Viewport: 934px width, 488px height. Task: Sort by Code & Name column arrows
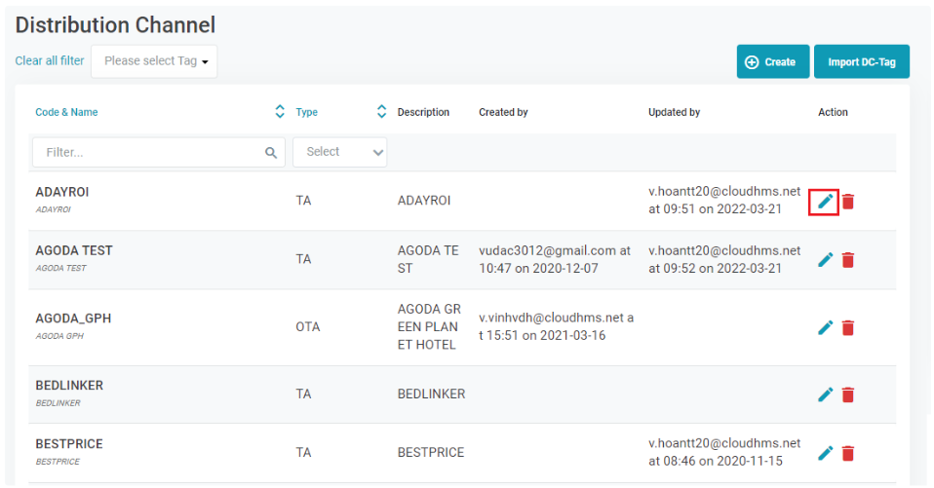pos(280,112)
